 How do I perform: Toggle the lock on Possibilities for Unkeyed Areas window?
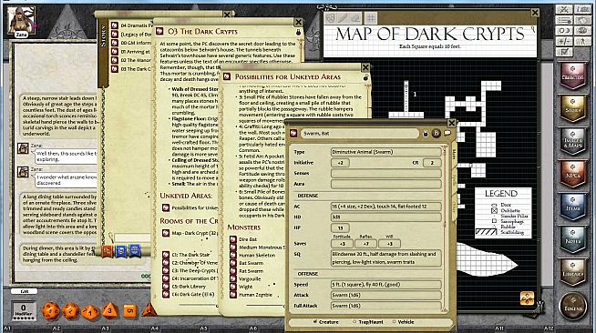point(365,77)
